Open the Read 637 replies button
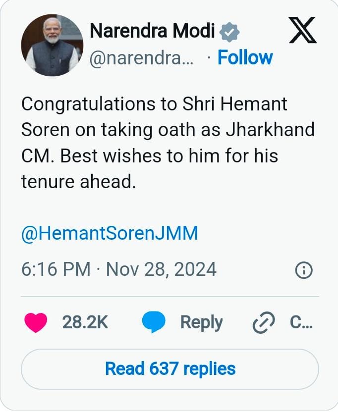338x413 pixels. click(x=170, y=369)
